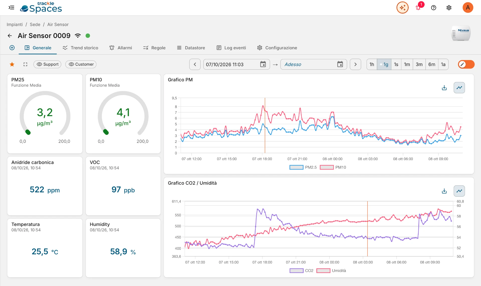The height and width of the screenshot is (286, 481).
Task: Select 6m time range
Action: (432, 64)
